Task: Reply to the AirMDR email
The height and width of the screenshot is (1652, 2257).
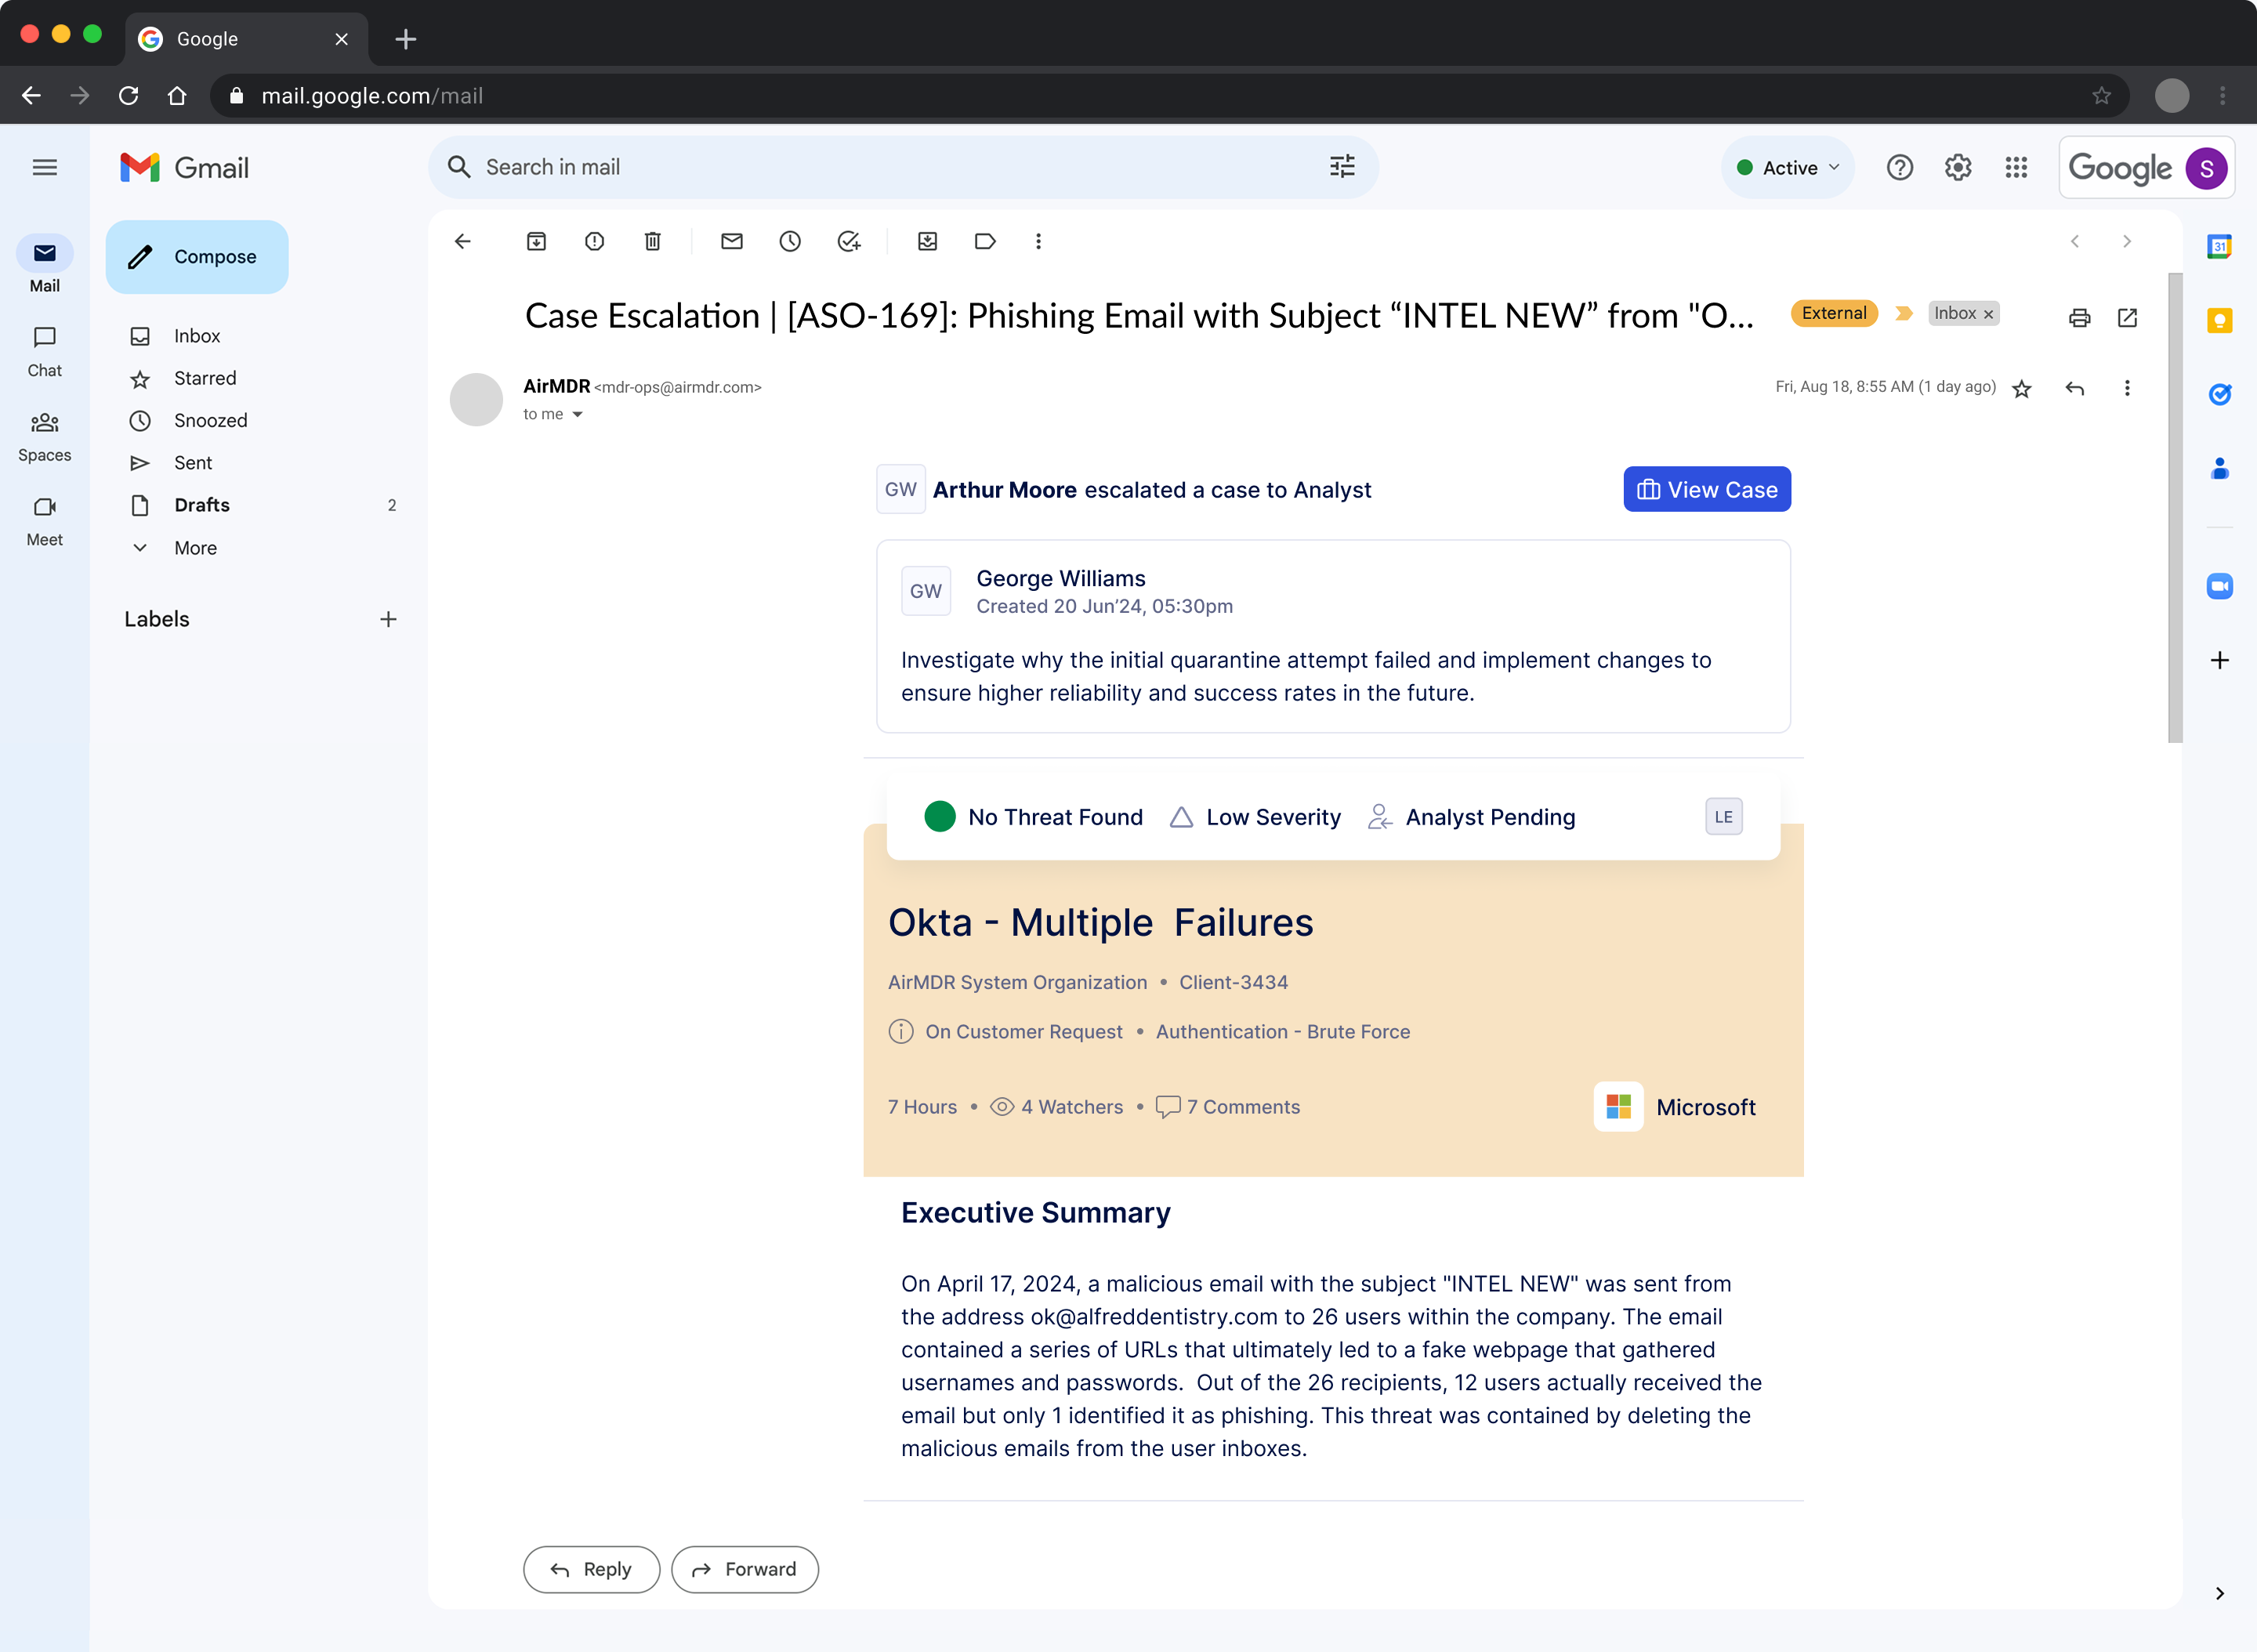Action: point(590,1569)
